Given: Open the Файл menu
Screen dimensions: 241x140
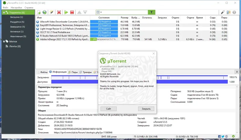Looking at the screenshot, I should (x=5, y=8).
